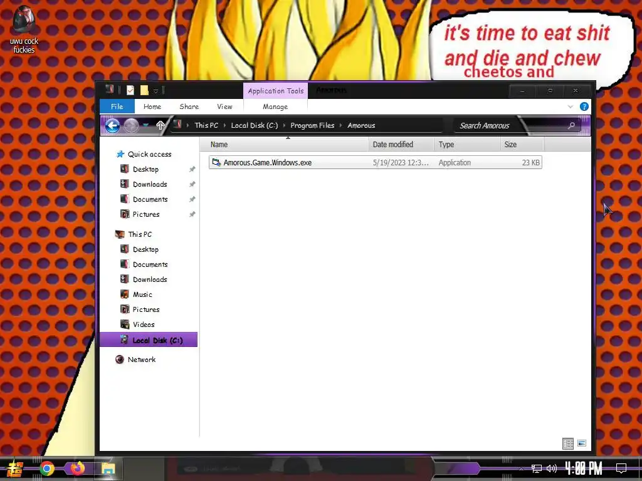Switch to Large icons view toggle at bottom right
This screenshot has width=642, height=481.
click(582, 443)
